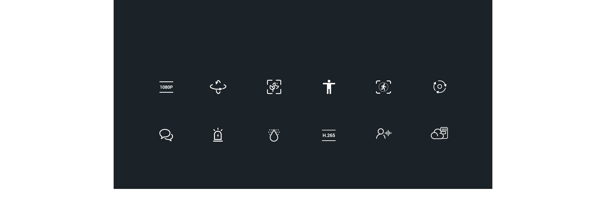Open the two-way chat bubbles icon
Viewport: 606px width, 205px height.
click(x=166, y=135)
